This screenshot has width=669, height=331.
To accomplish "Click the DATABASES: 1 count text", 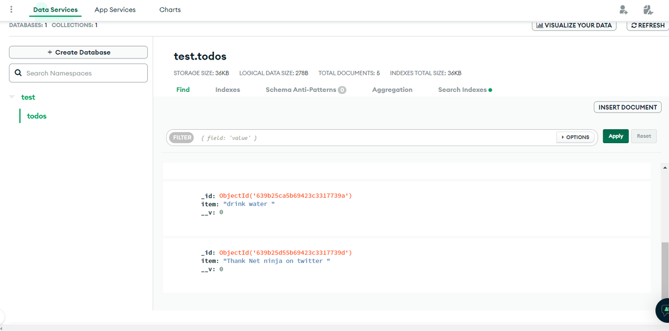I will [28, 25].
